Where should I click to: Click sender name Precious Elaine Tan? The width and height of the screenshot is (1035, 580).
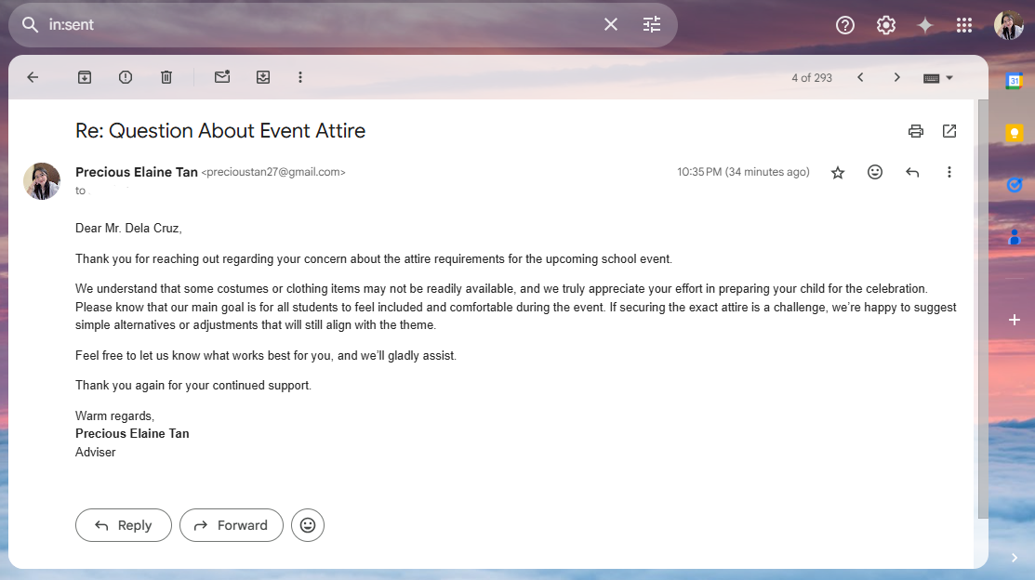click(137, 172)
